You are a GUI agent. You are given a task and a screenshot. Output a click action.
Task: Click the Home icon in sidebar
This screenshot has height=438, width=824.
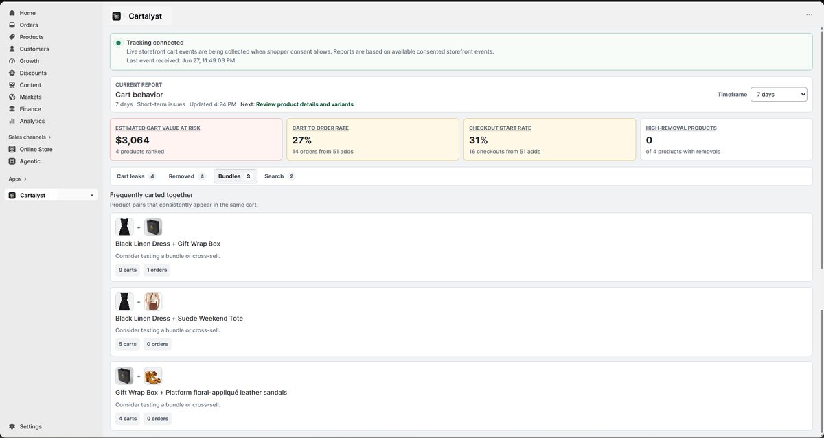click(x=12, y=13)
